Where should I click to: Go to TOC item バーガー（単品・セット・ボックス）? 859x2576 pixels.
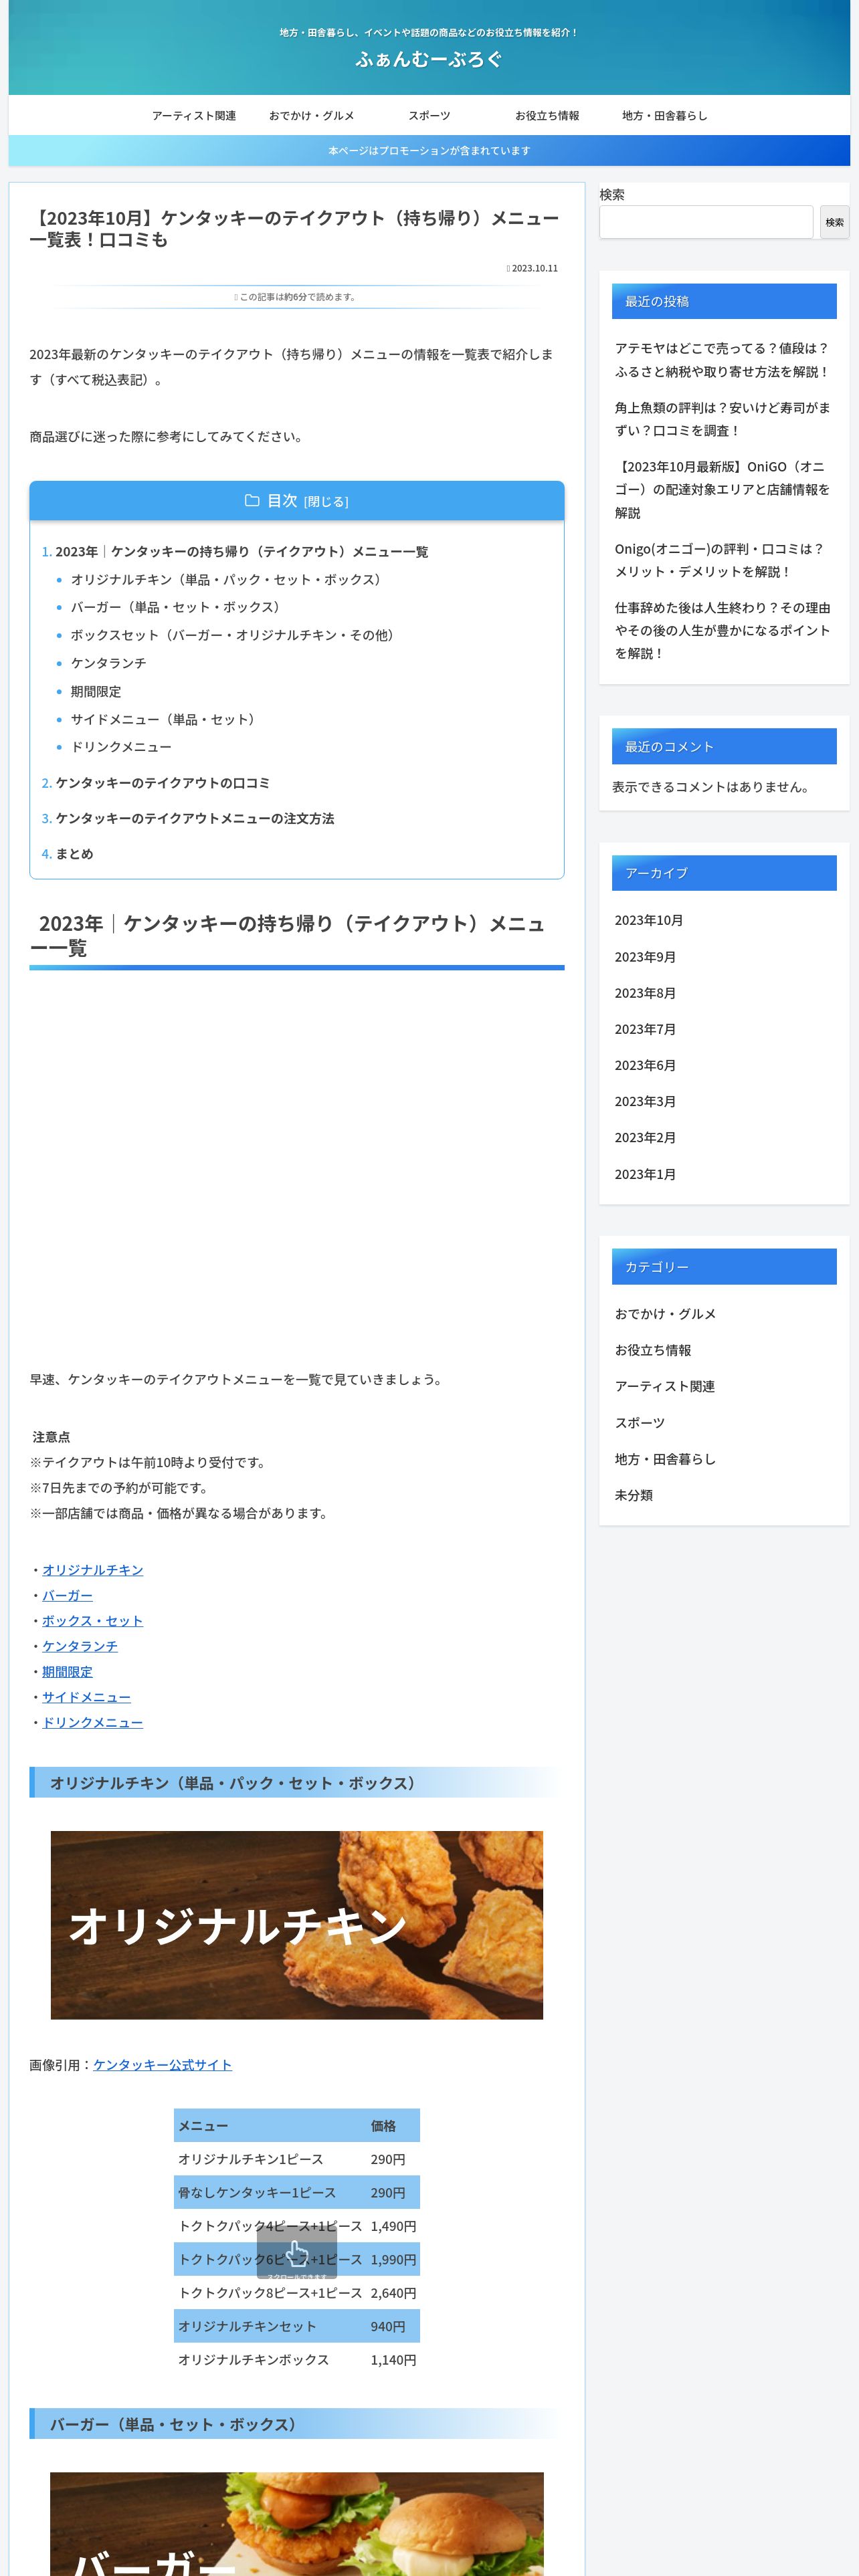point(177,607)
